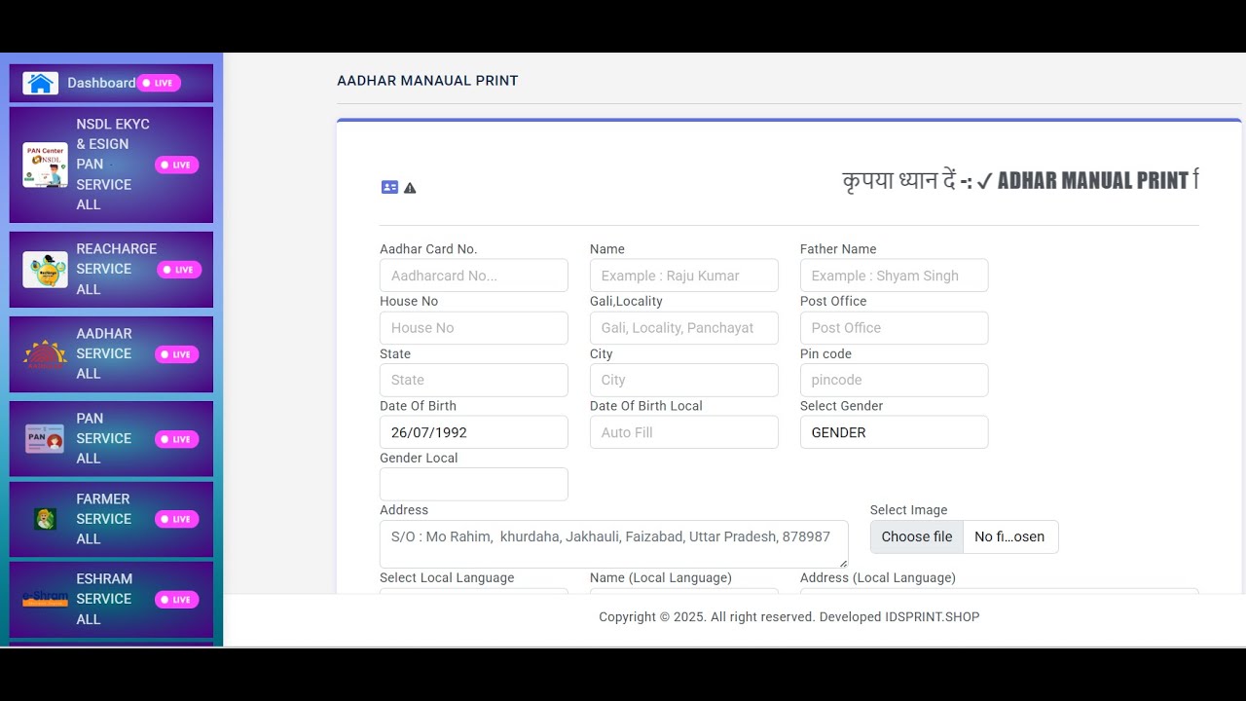Screen dimensions: 1246x701
Task: Open the Select Gender dropdown
Action: pos(894,432)
